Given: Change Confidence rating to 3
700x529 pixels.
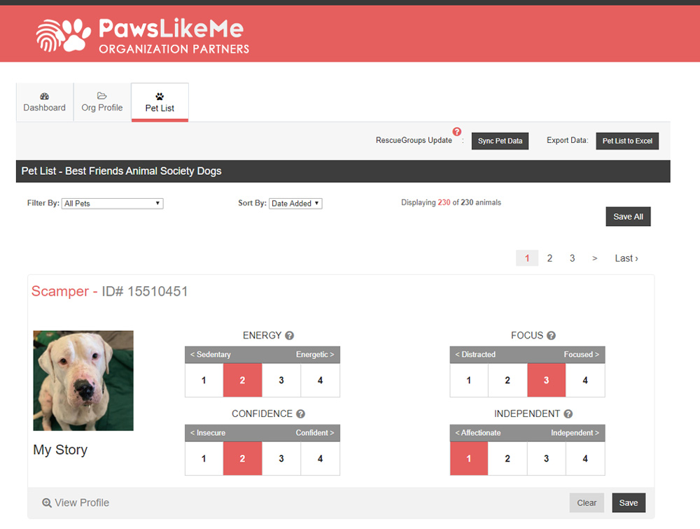Looking at the screenshot, I should point(281,458).
